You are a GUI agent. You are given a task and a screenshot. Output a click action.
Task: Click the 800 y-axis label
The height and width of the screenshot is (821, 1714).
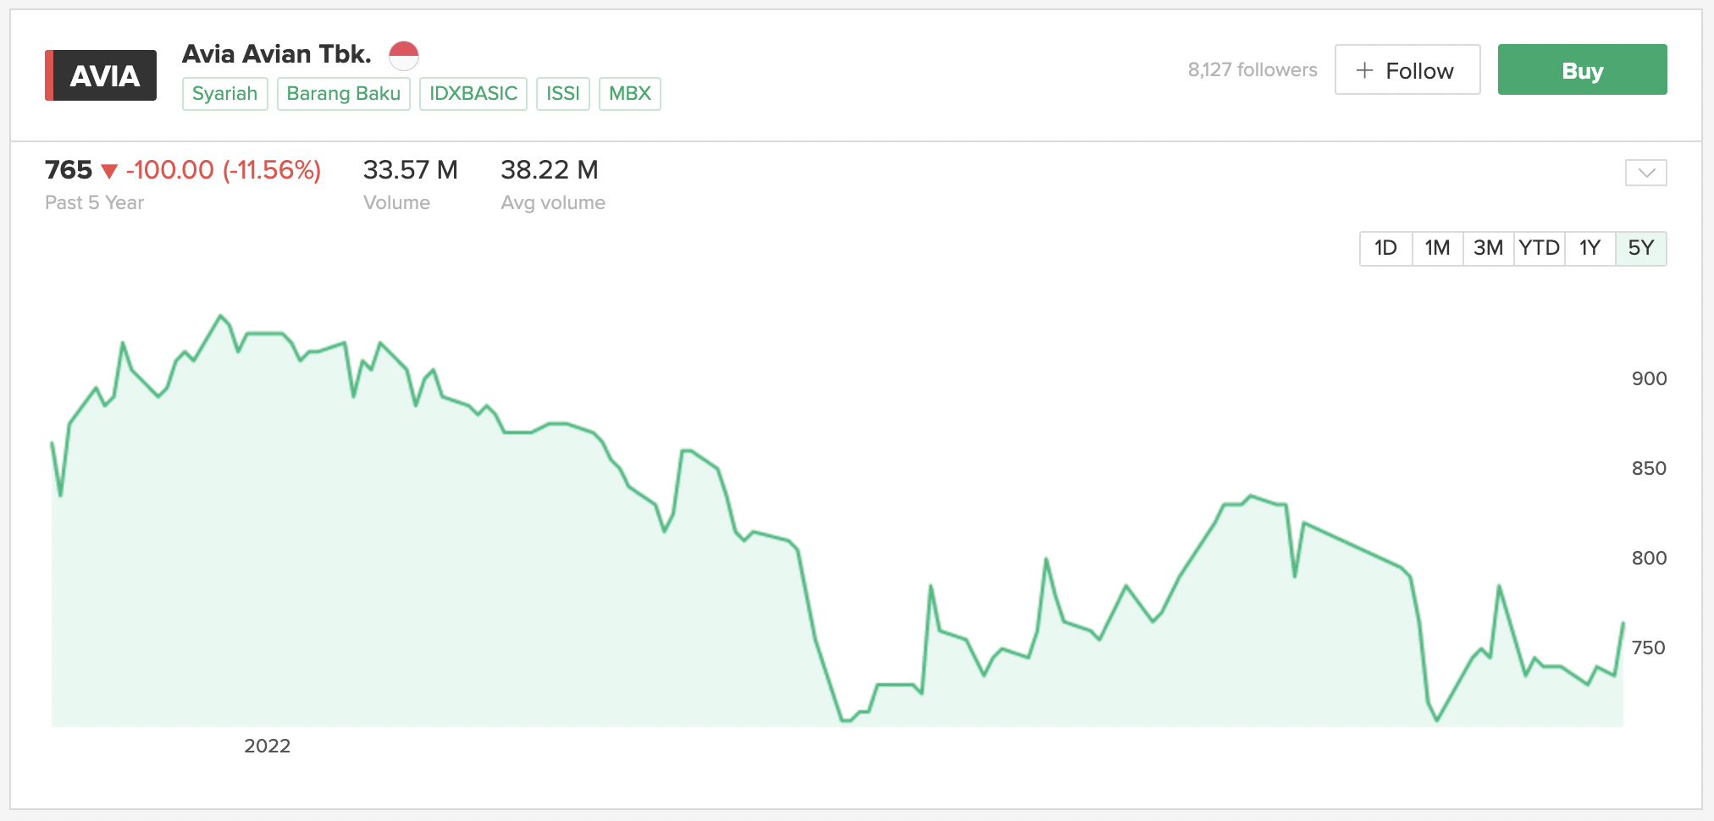[x=1649, y=558]
